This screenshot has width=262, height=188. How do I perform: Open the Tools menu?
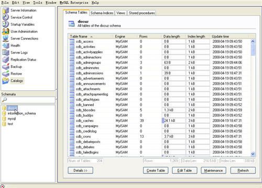coord(38,3)
